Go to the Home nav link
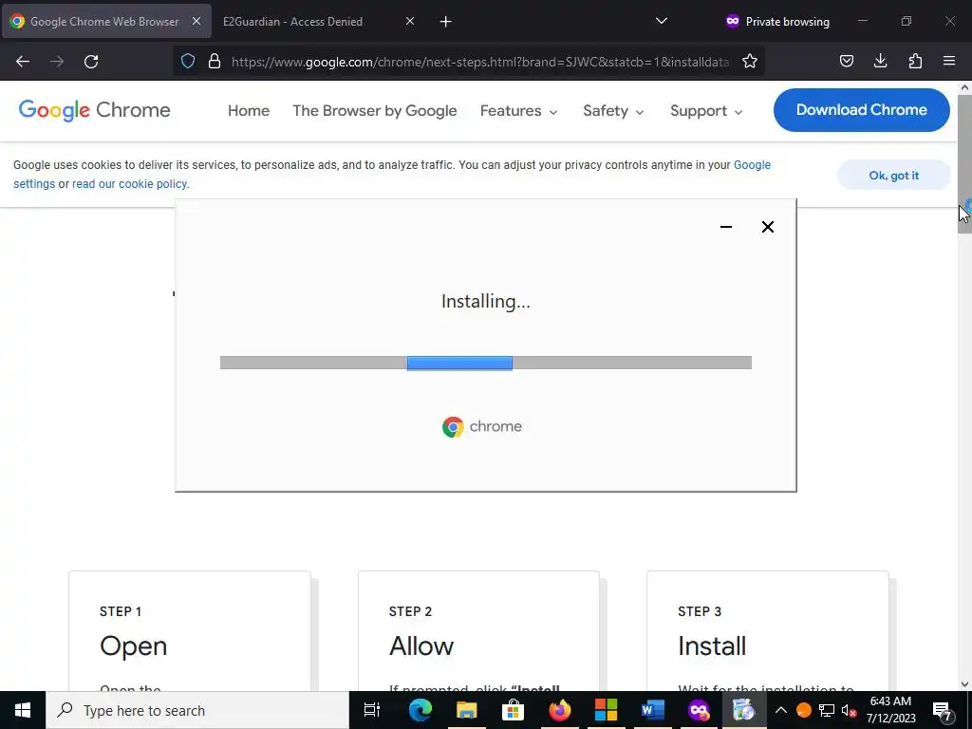Screen dimensions: 972x729 pyautogui.click(x=249, y=111)
